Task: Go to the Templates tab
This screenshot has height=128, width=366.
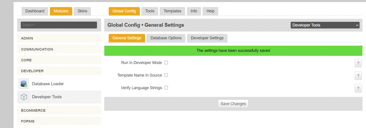Action: click(x=172, y=11)
